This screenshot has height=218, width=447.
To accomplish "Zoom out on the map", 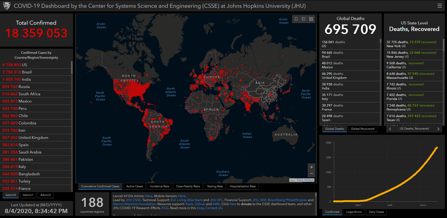I will tap(311, 174).
